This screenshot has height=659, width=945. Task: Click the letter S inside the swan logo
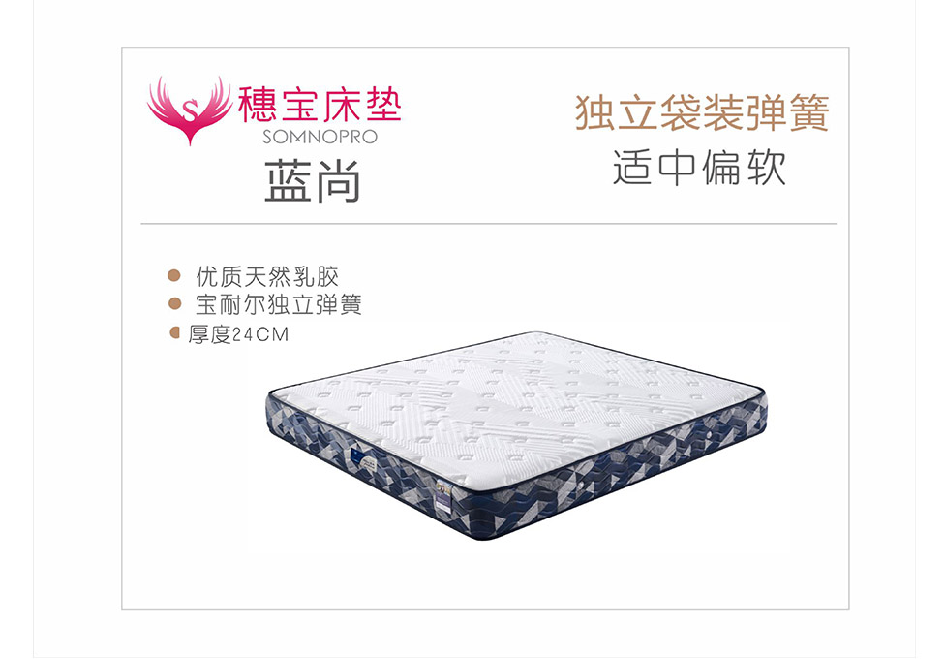(x=190, y=110)
